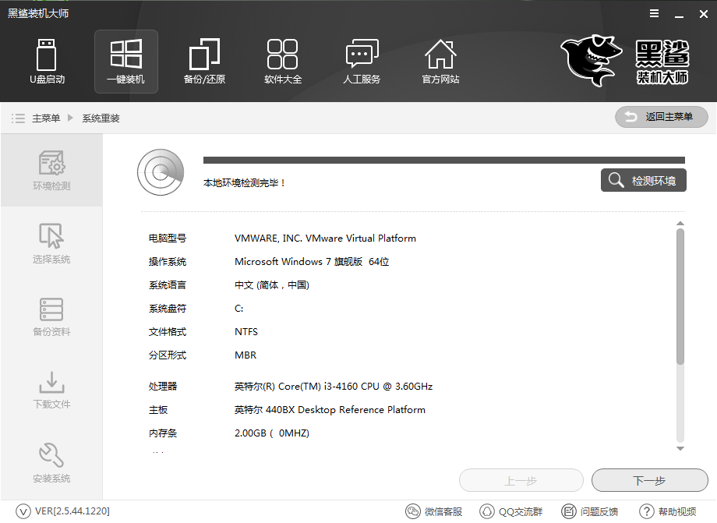Open the sidebar list toggle beside breadcrumb
Image resolution: width=717 pixels, height=523 pixels.
tap(18, 118)
